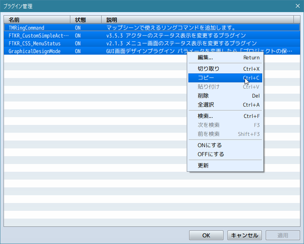
Task: Select the FTKR_CSS_MenuStatus plugin row
Action: tap(152, 43)
